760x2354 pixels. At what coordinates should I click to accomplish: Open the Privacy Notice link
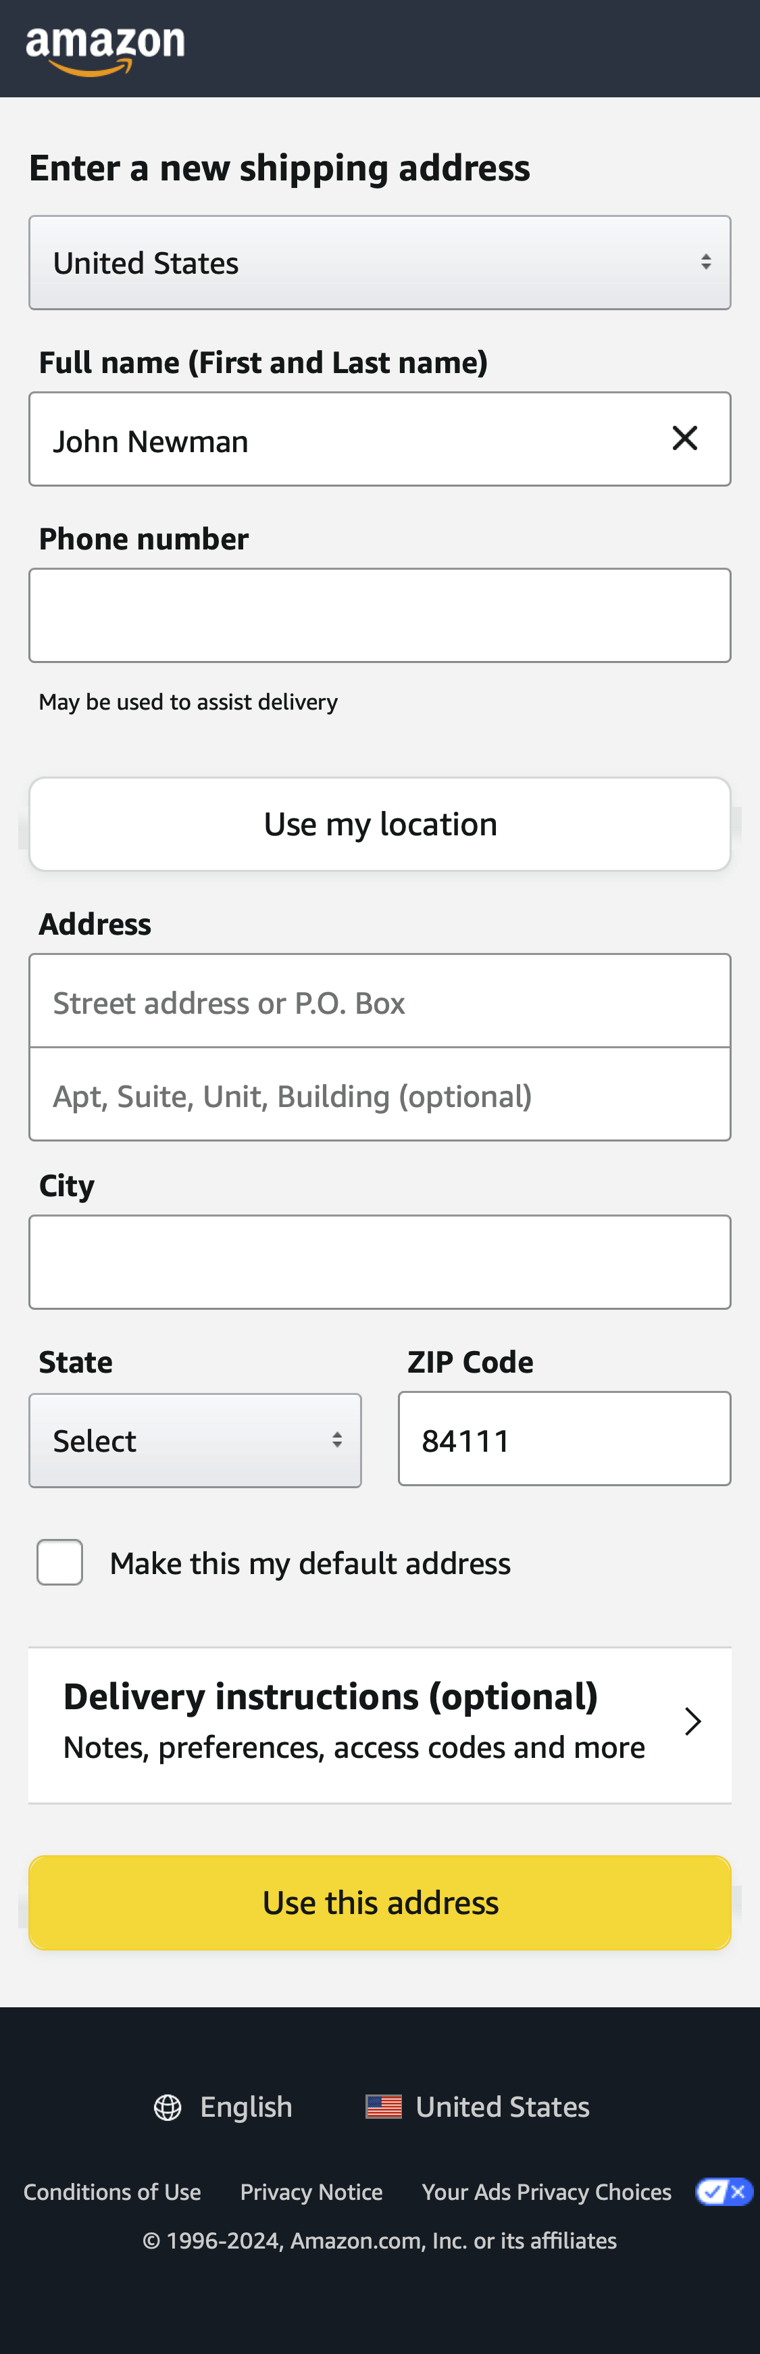(311, 2190)
